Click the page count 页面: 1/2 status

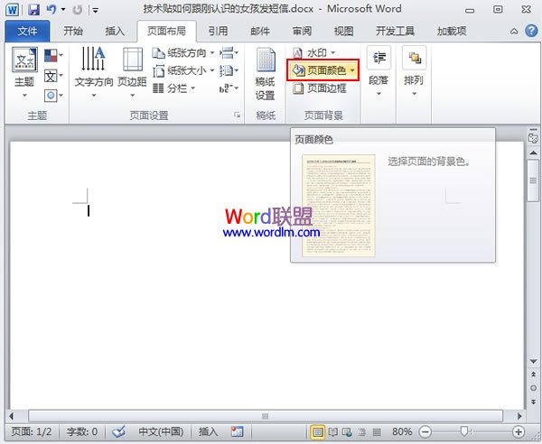pyautogui.click(x=31, y=431)
